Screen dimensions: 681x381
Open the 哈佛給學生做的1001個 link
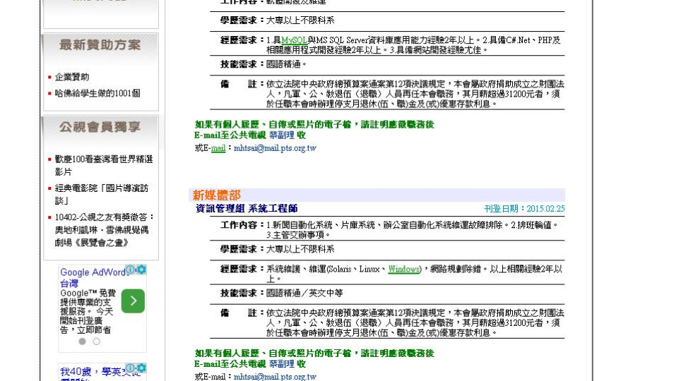(97, 93)
